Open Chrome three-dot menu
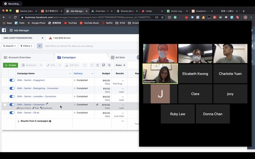Screen dimensions: 255x159 click(251, 17)
